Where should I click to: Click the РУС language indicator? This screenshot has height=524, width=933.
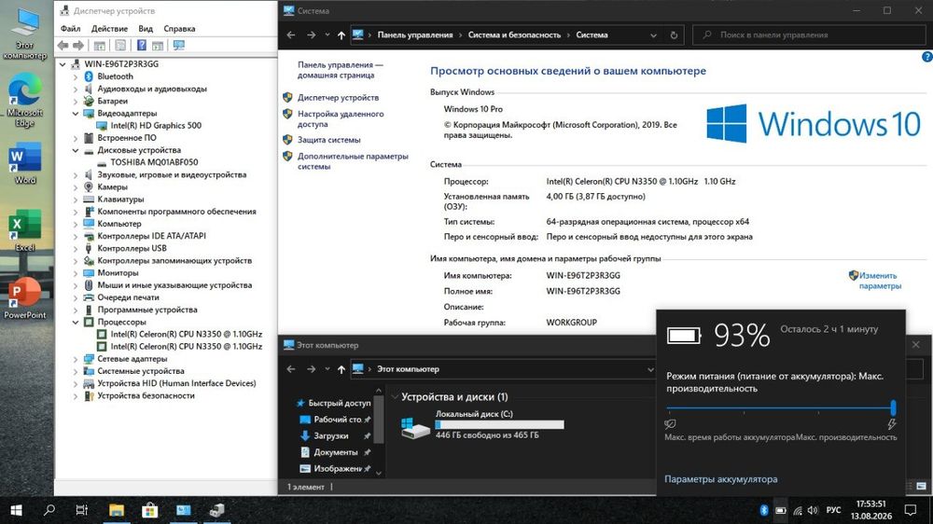(833, 510)
